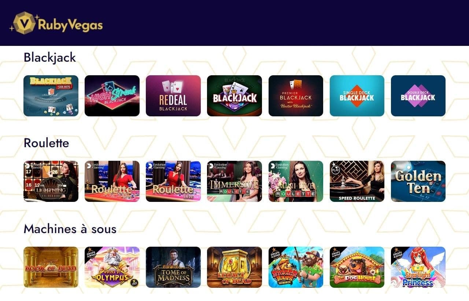The height and width of the screenshot is (301, 469).
Task: Open Starlight Princess slot
Action: (418, 267)
